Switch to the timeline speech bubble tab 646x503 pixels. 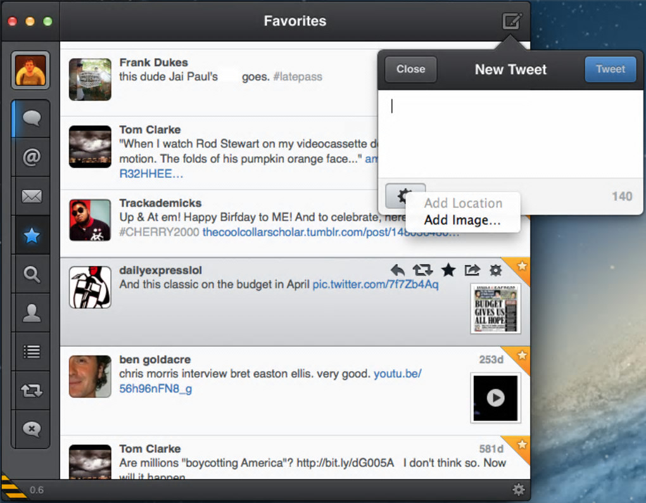pyautogui.click(x=32, y=118)
